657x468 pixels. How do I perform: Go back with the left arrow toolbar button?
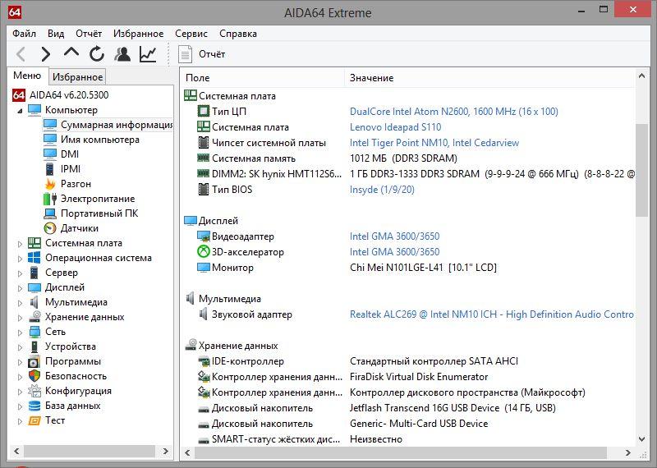[21, 54]
